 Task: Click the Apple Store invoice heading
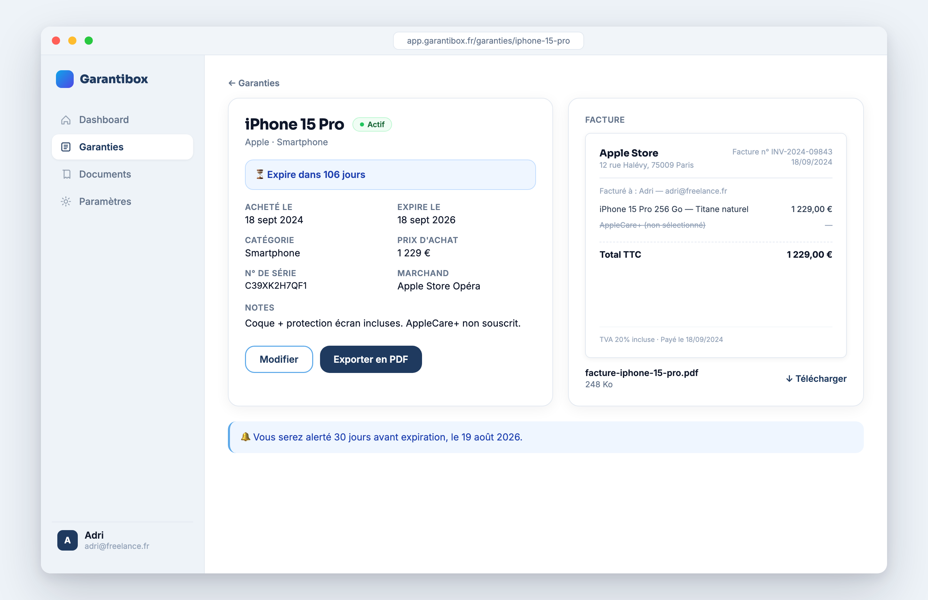[628, 153]
